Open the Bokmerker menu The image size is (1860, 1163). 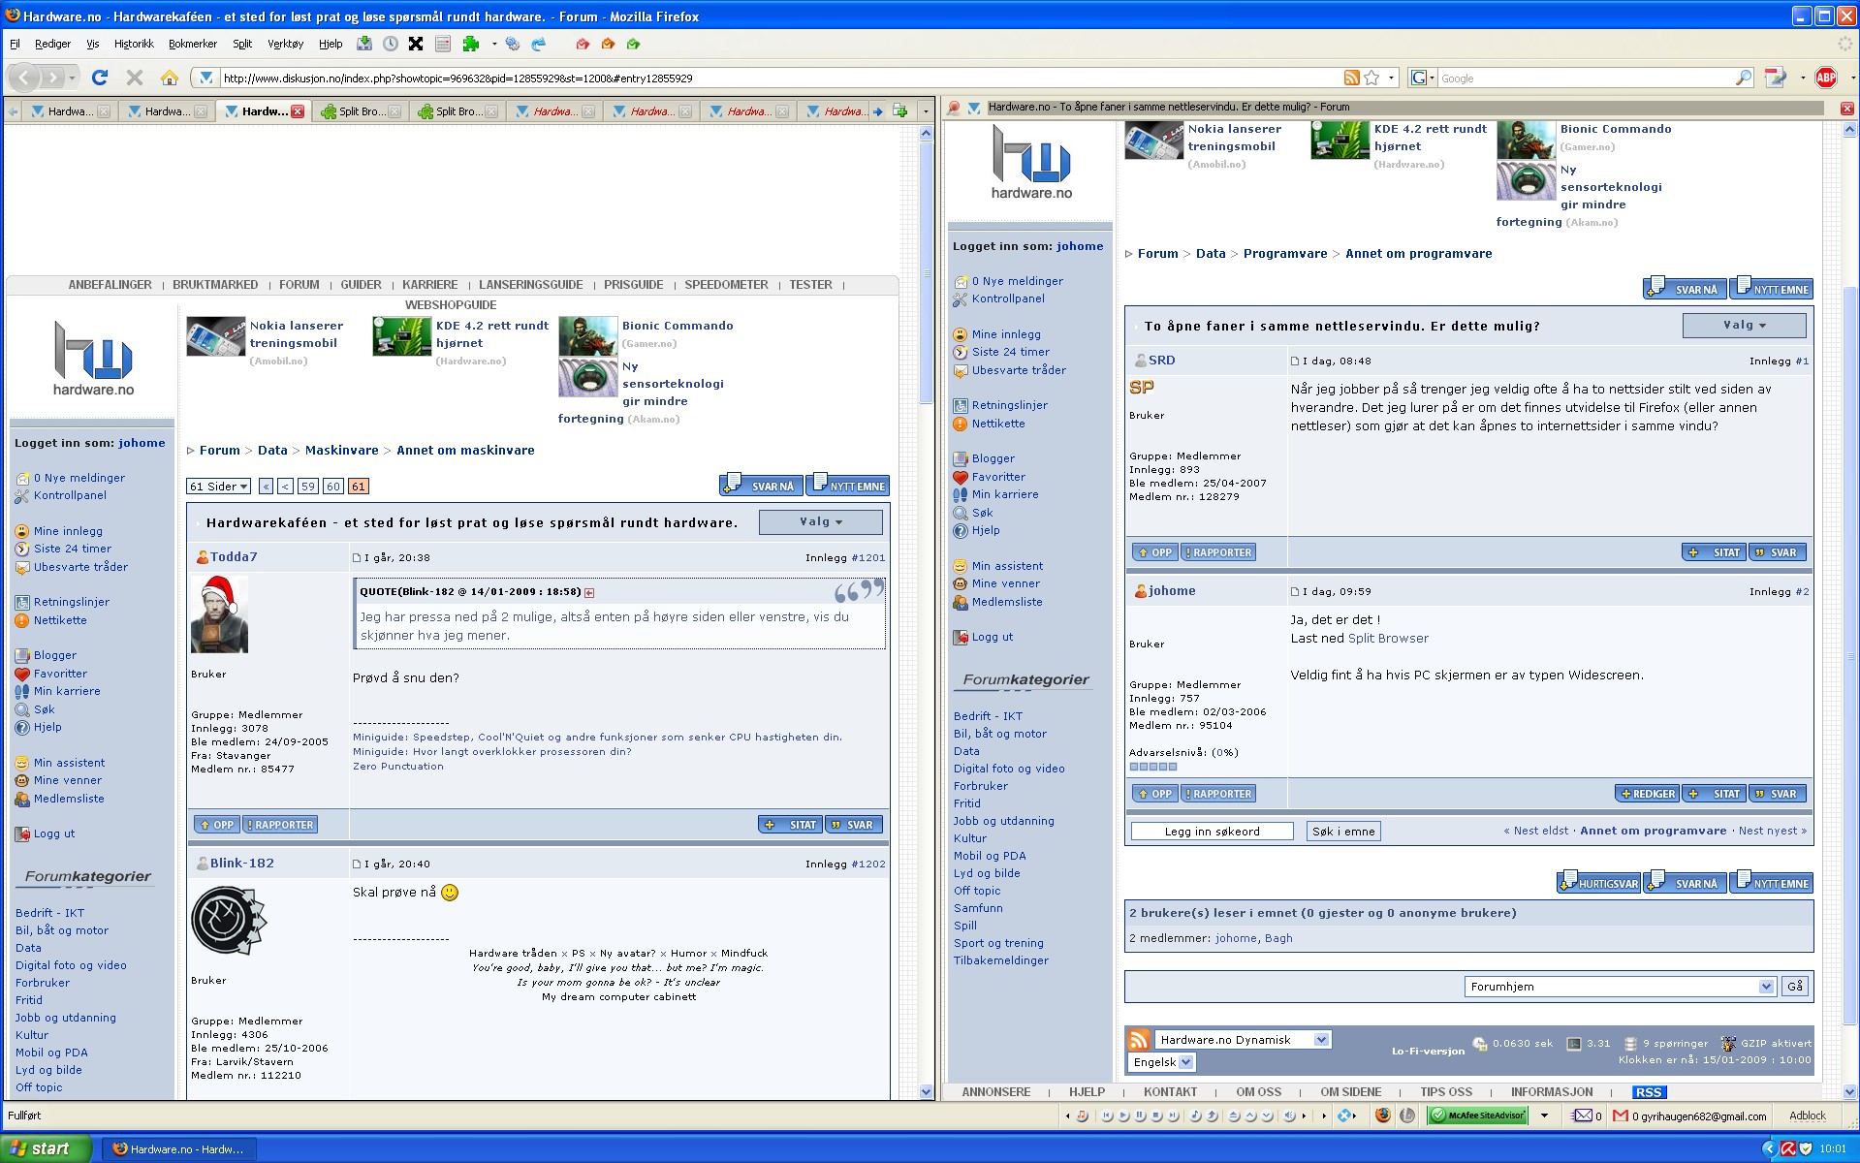pyautogui.click(x=193, y=44)
